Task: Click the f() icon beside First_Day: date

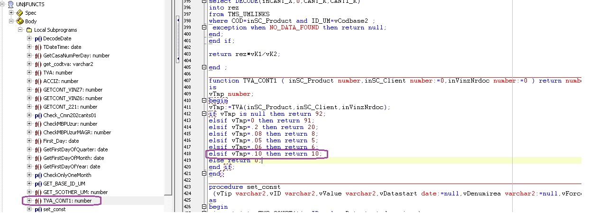Action: pos(38,141)
